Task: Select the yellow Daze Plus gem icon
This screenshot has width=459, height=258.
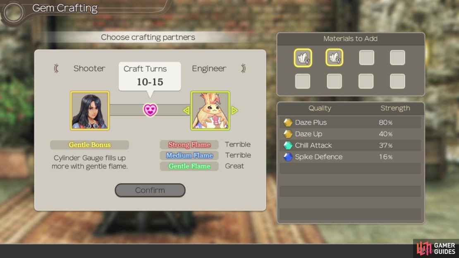Action: (x=288, y=122)
